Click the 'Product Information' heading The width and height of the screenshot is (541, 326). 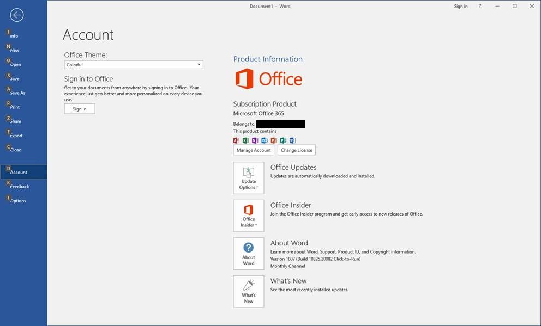pos(268,59)
